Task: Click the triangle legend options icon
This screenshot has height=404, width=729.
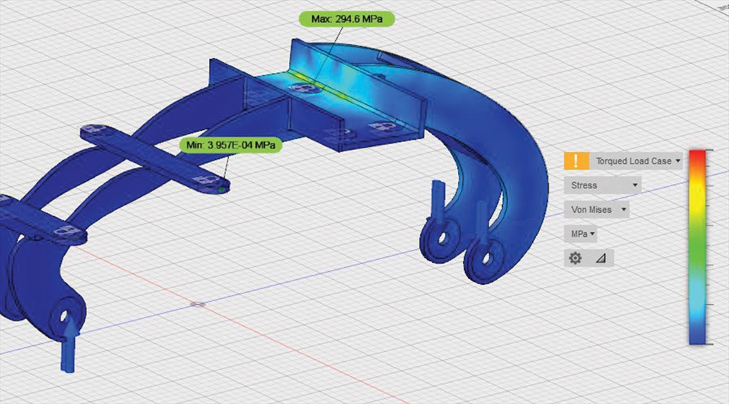Action: click(x=601, y=258)
